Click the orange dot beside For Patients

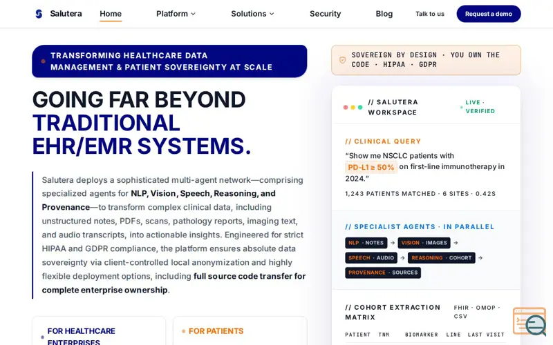pos(183,331)
